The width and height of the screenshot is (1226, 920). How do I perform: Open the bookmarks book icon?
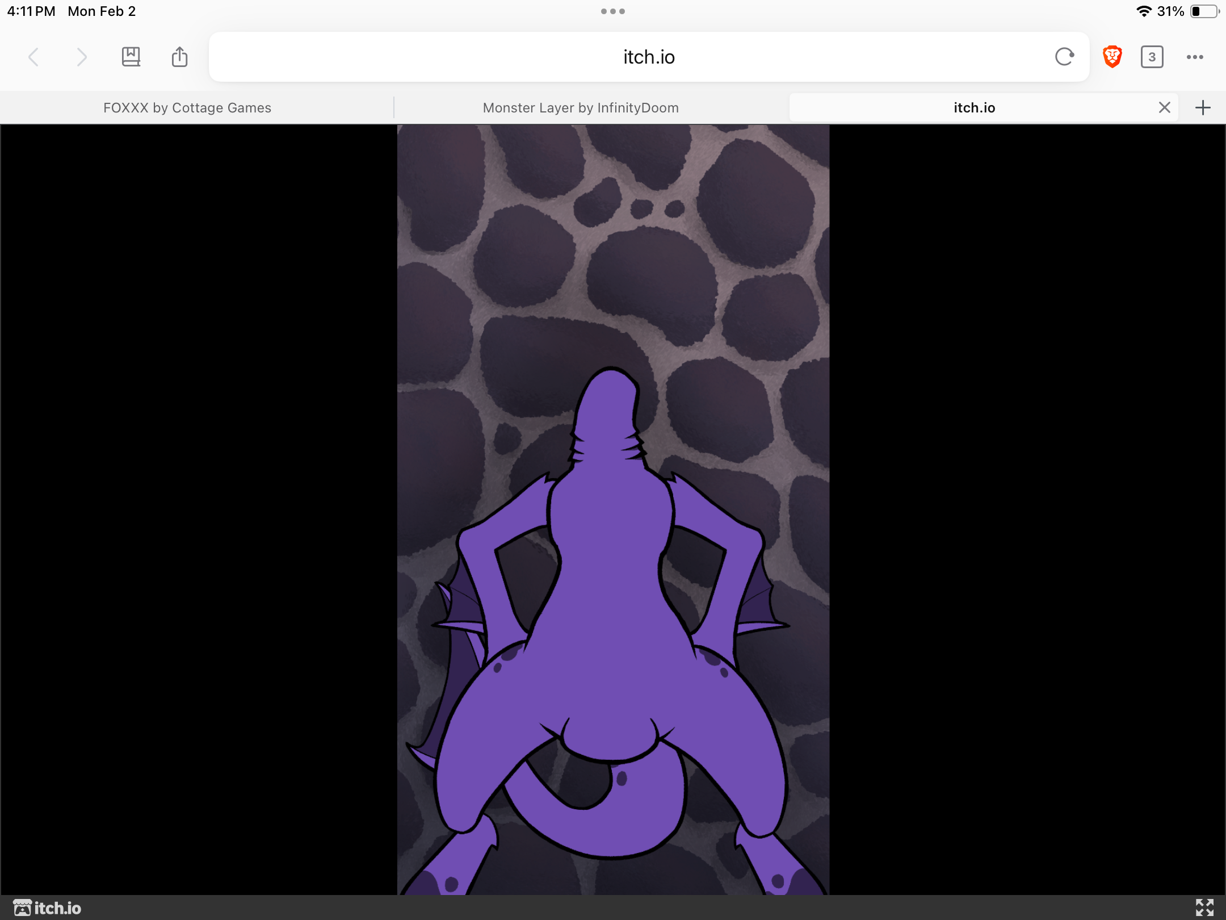click(131, 57)
